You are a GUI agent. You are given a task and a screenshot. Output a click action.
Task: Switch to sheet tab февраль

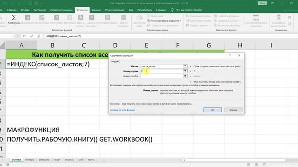[44, 160]
